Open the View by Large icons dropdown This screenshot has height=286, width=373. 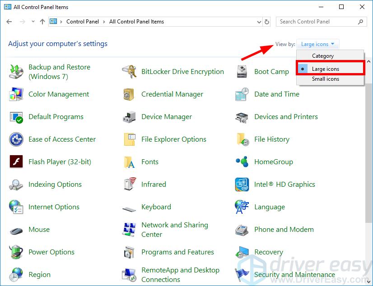[x=318, y=44]
